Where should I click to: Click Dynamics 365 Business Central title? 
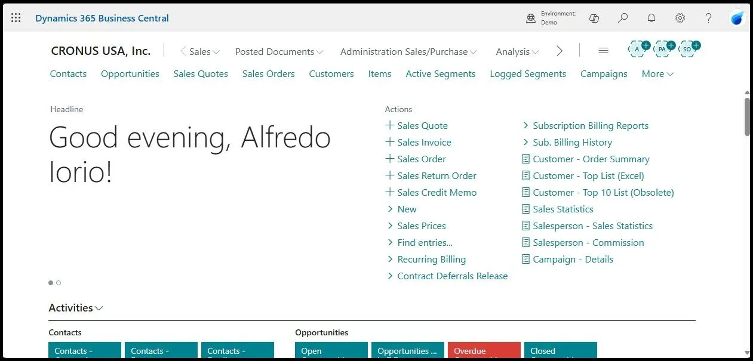click(x=102, y=18)
